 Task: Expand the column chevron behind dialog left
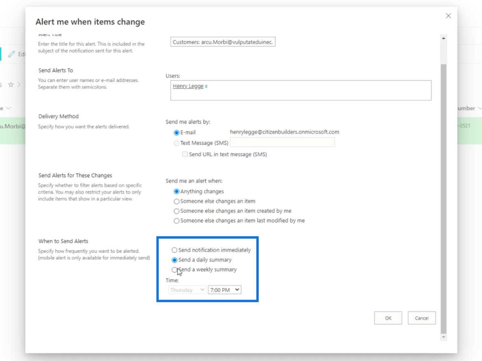coord(8,108)
